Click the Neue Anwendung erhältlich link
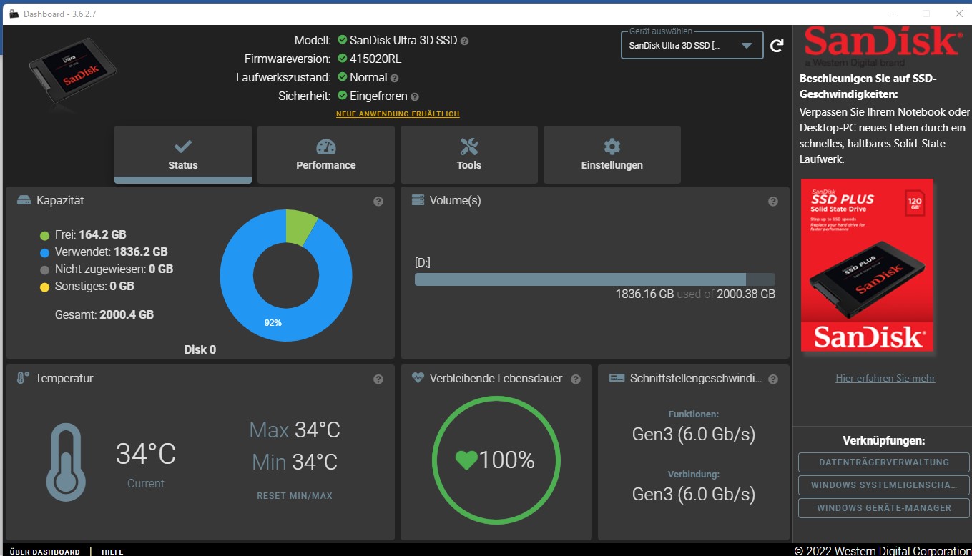This screenshot has height=556, width=972. tap(398, 114)
